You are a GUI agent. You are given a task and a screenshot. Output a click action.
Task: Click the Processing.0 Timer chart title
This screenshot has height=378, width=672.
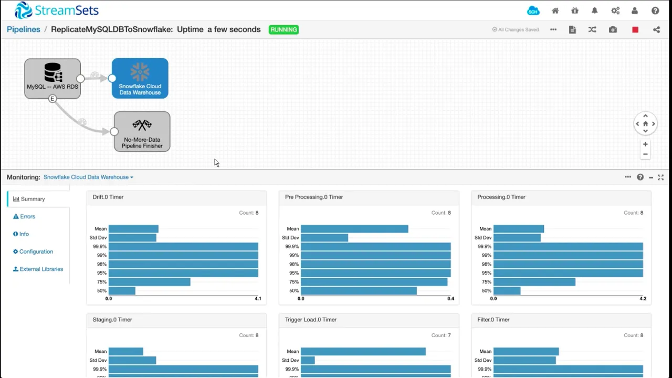(501, 197)
